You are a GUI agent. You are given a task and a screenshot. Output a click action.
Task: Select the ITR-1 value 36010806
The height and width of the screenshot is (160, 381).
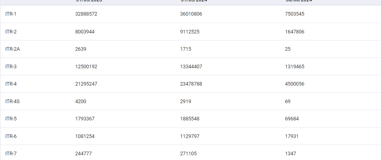pos(191,14)
